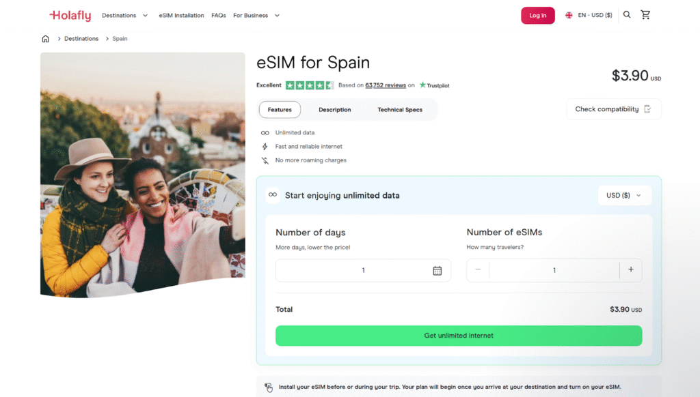
Task: Open the FAQs menu item
Action: [218, 14]
